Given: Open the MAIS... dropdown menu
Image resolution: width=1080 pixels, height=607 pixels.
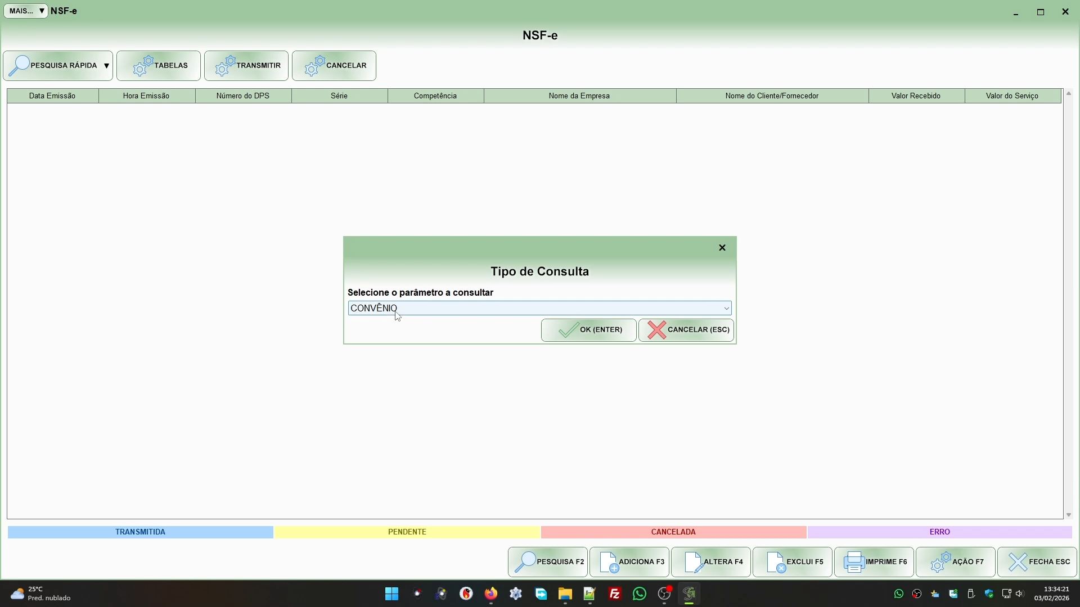Looking at the screenshot, I should tap(26, 11).
